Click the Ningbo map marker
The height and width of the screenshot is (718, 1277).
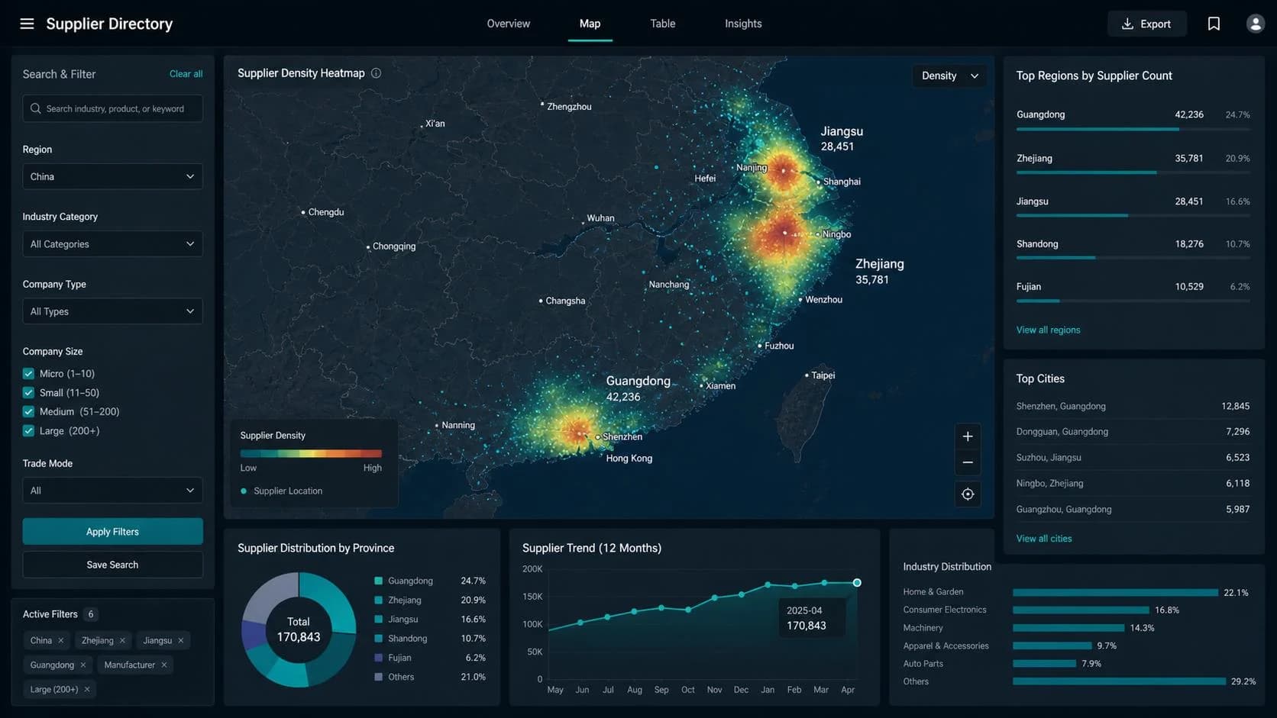click(x=818, y=234)
